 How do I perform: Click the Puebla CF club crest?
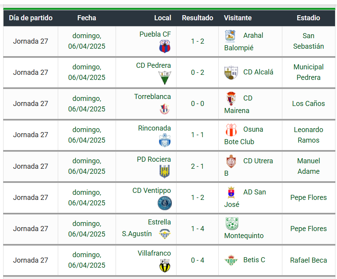pos(165,46)
